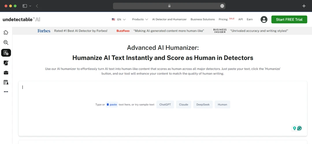The image size is (312, 144).
Task: Select the humanizer document-check sidebar icon
Action: pyautogui.click(x=6, y=53)
